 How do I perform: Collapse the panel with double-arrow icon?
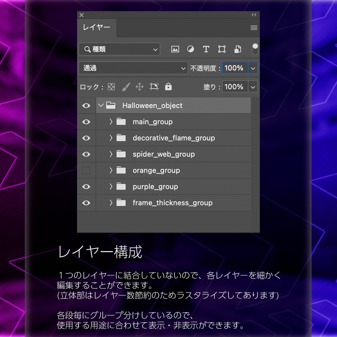pyautogui.click(x=254, y=15)
